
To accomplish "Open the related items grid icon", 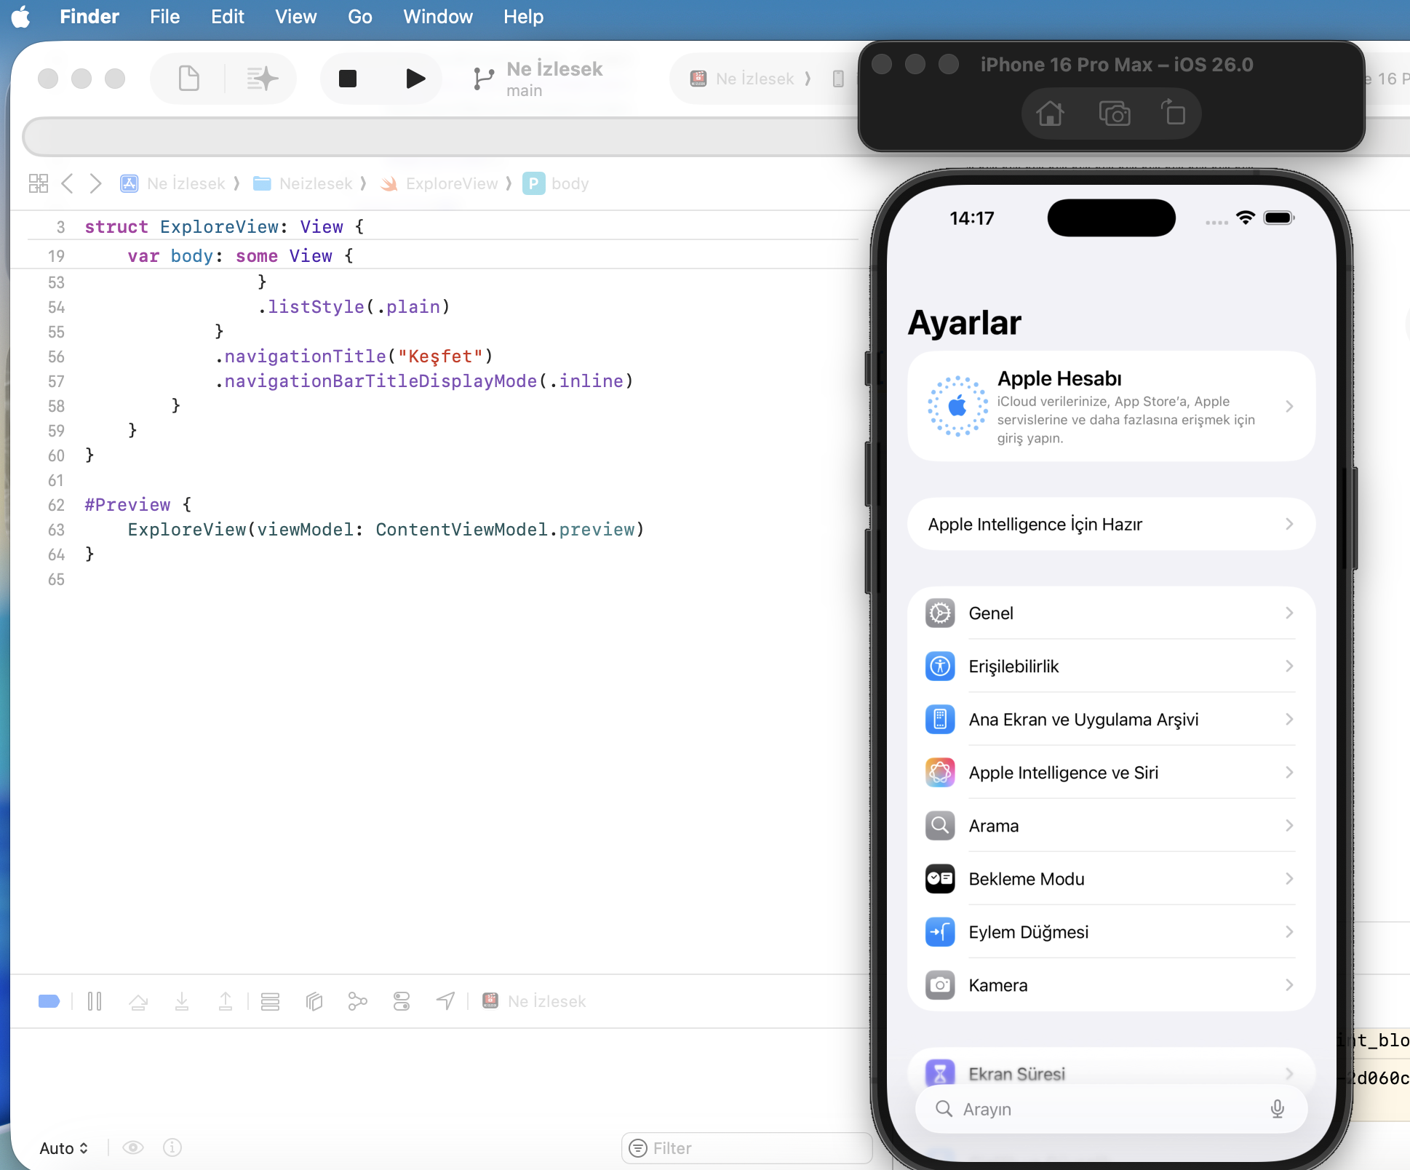I will 39,183.
